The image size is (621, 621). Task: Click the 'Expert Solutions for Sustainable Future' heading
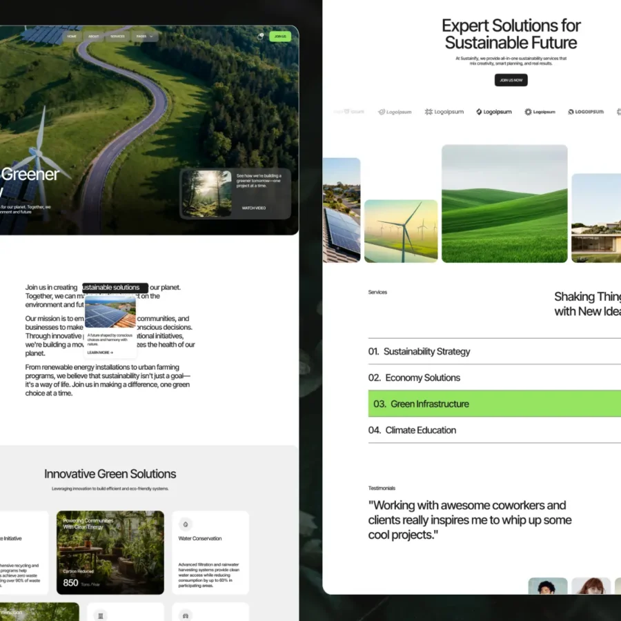point(511,34)
